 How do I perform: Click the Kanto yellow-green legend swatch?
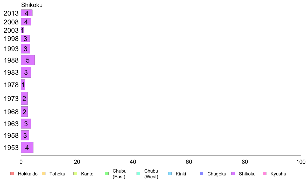[x=75, y=174]
